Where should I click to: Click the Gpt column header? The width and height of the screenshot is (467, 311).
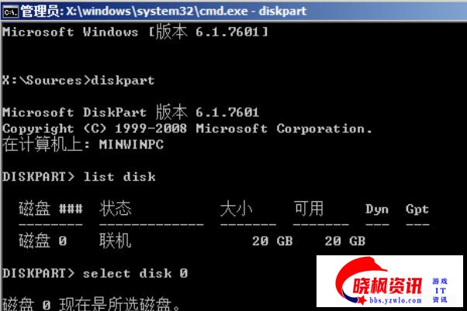click(417, 209)
